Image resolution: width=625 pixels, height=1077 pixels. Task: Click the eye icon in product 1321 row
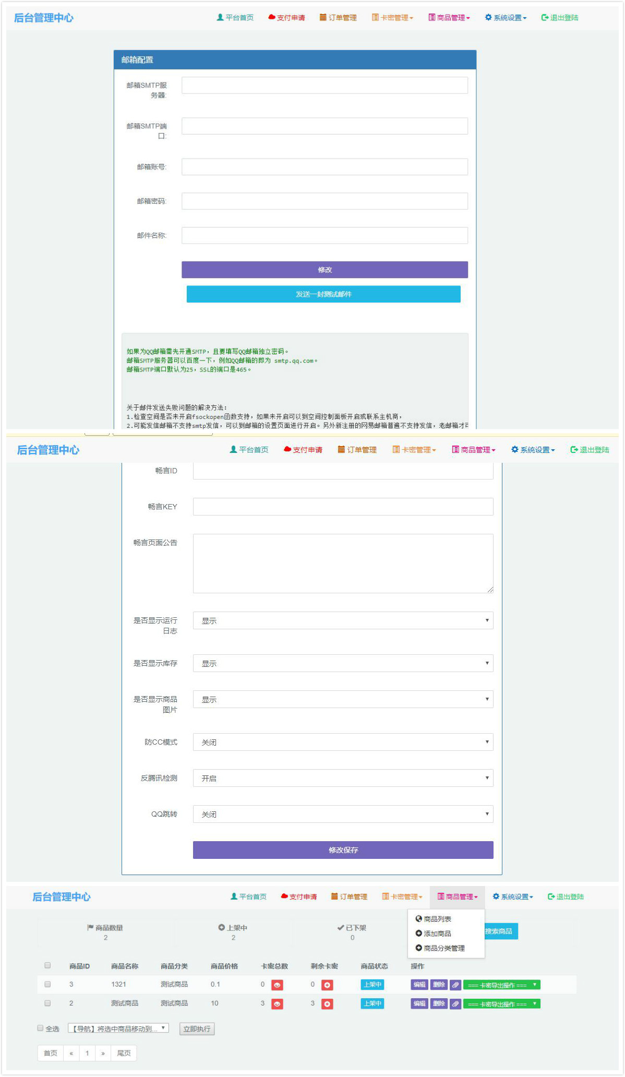277,985
